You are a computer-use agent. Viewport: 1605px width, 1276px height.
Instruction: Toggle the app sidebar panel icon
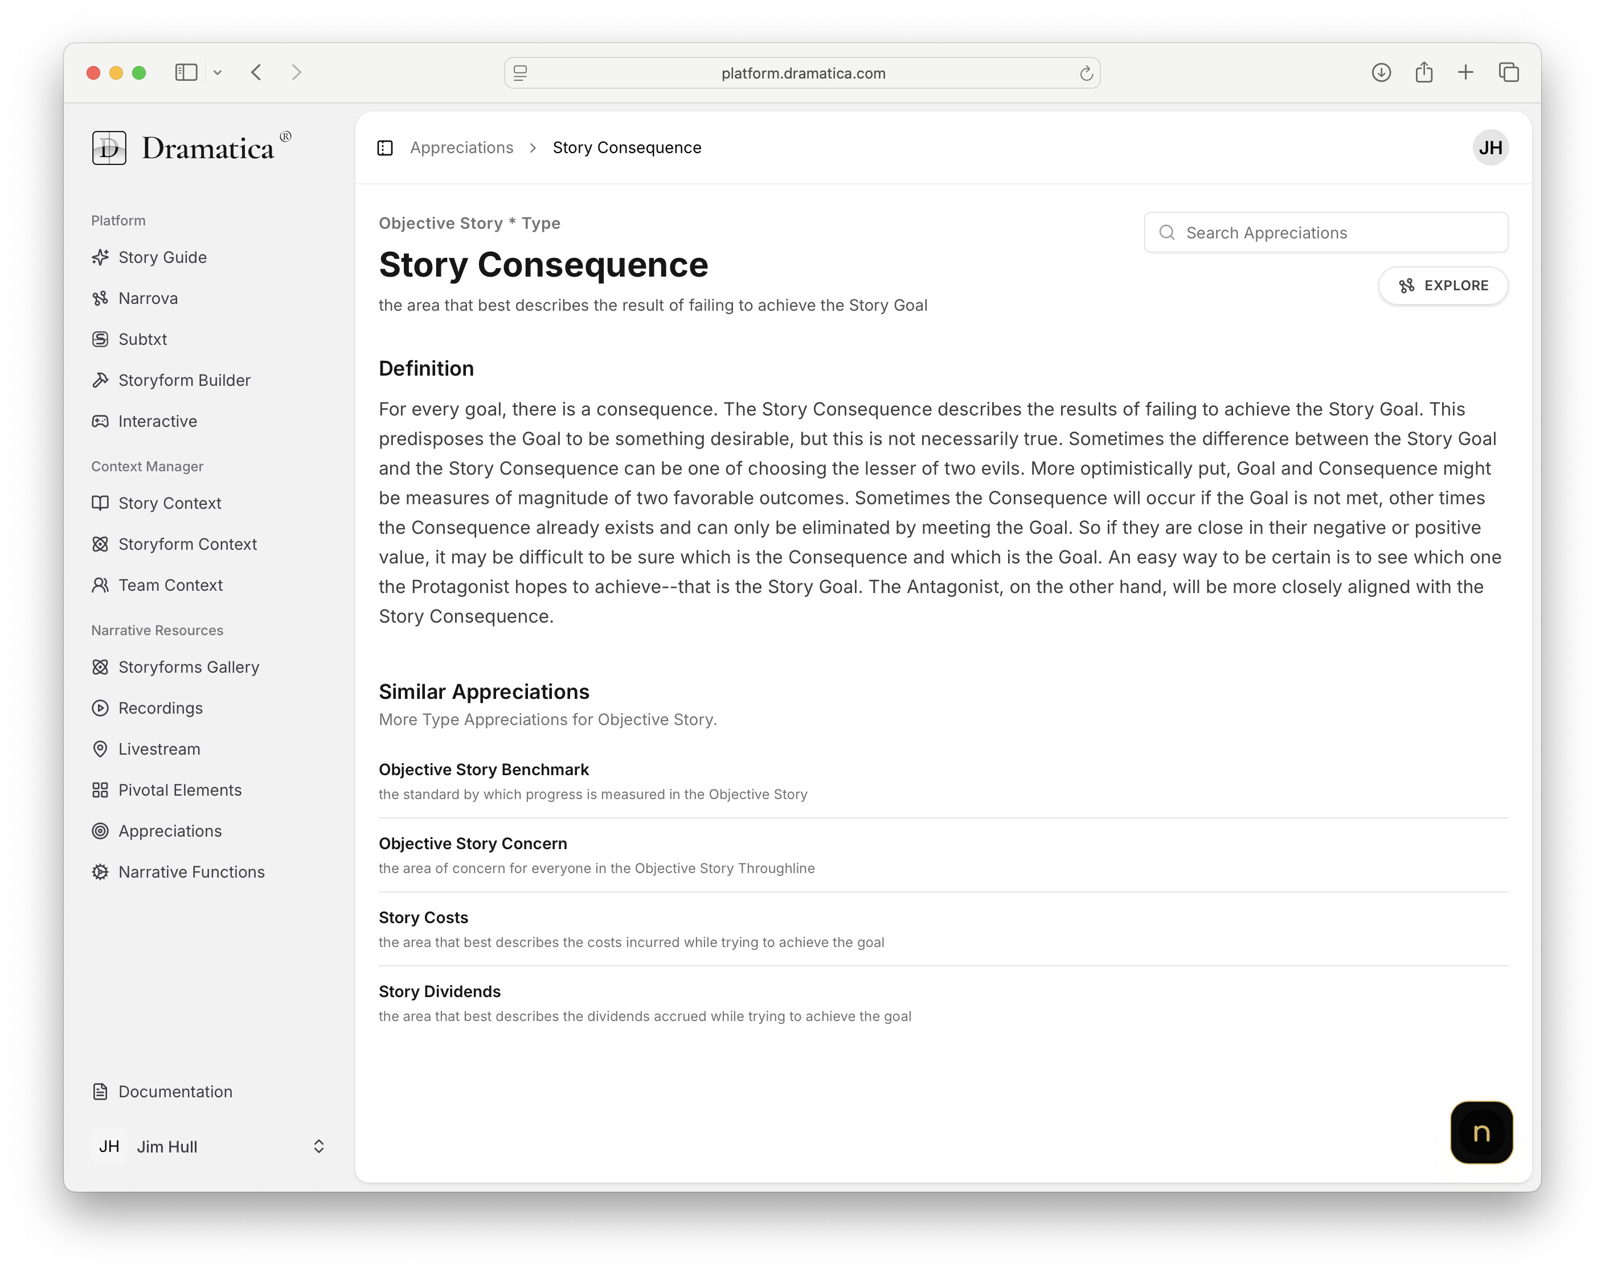coord(385,148)
